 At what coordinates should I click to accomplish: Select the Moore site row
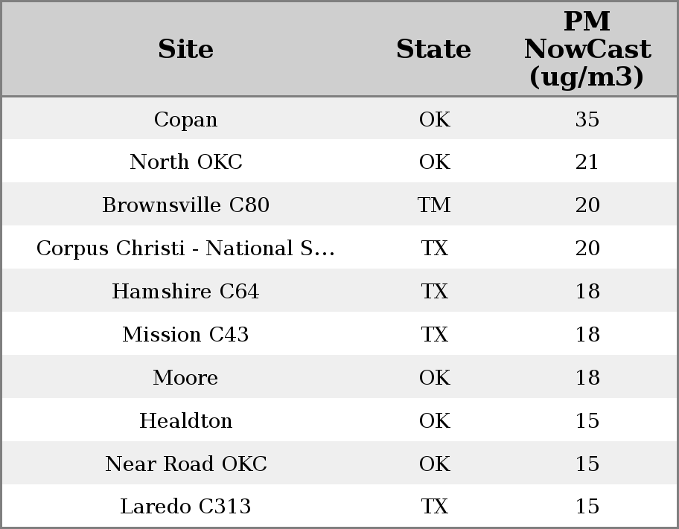pyautogui.click(x=185, y=378)
